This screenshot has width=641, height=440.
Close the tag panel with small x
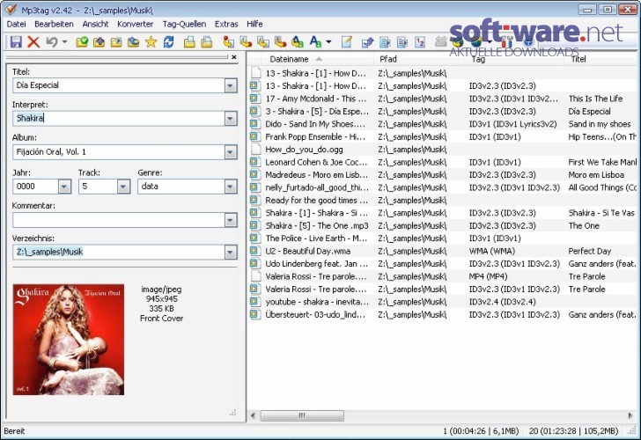[234, 57]
